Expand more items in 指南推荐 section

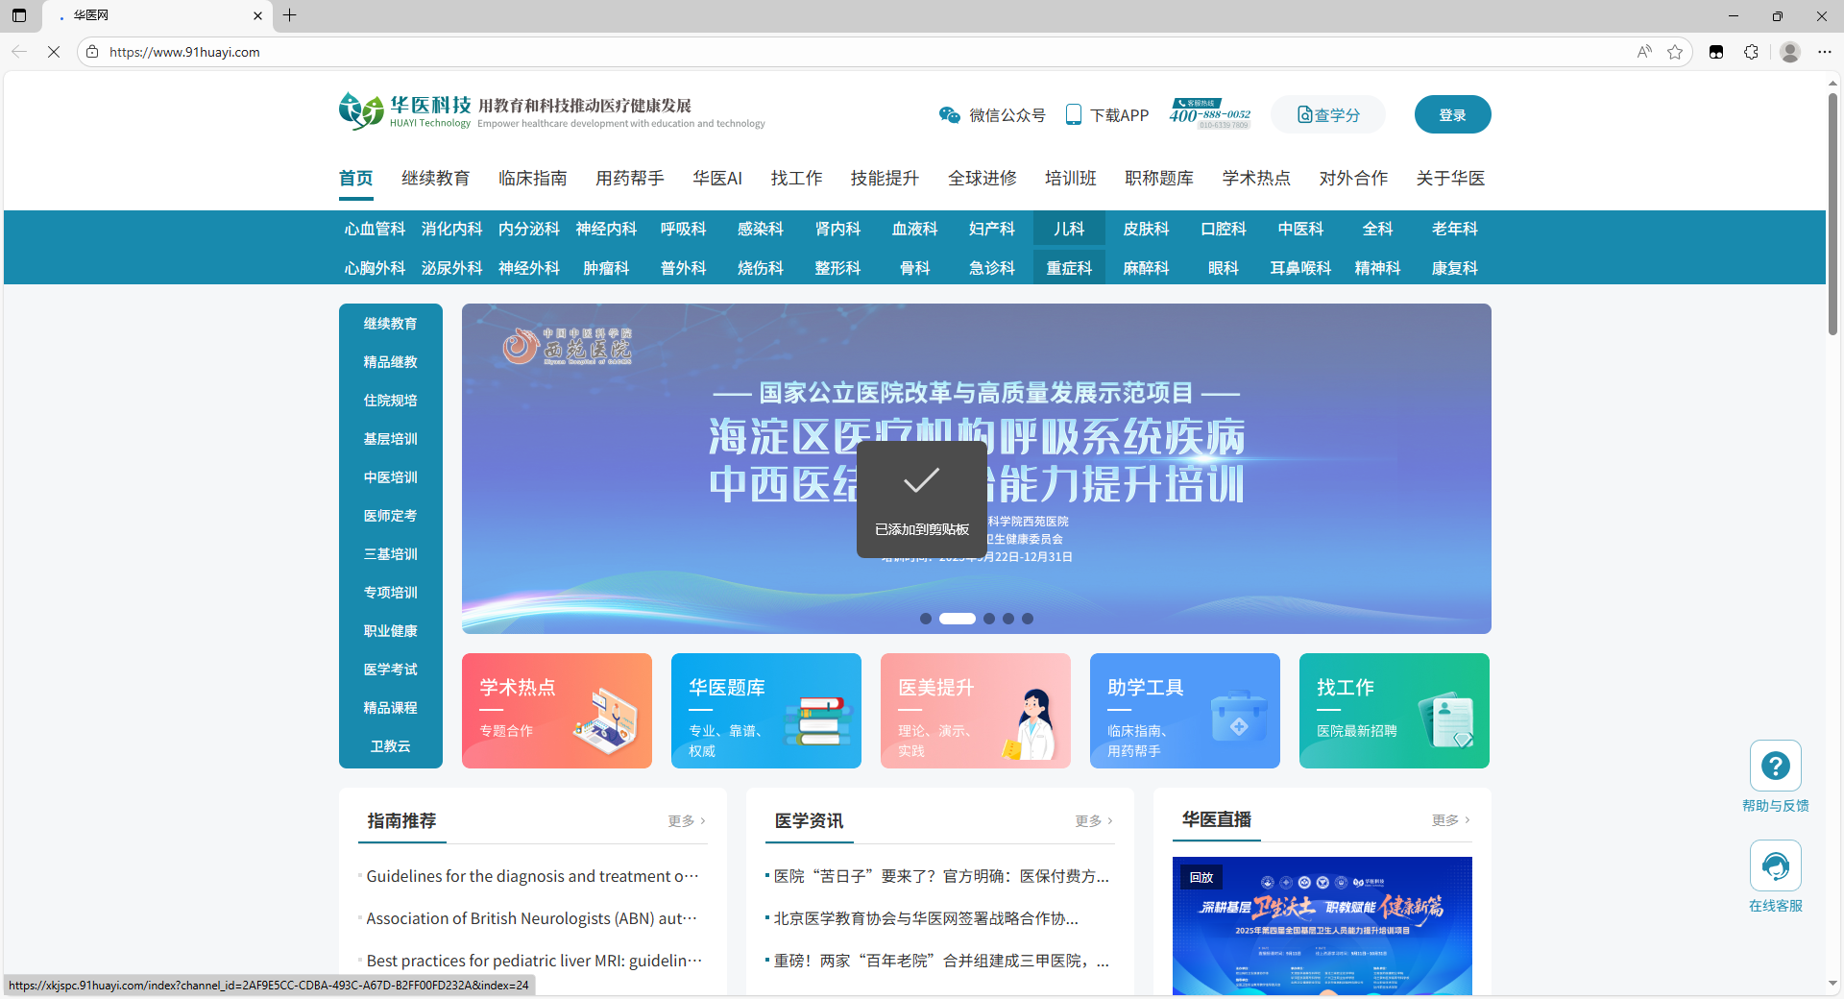pyautogui.click(x=687, y=821)
